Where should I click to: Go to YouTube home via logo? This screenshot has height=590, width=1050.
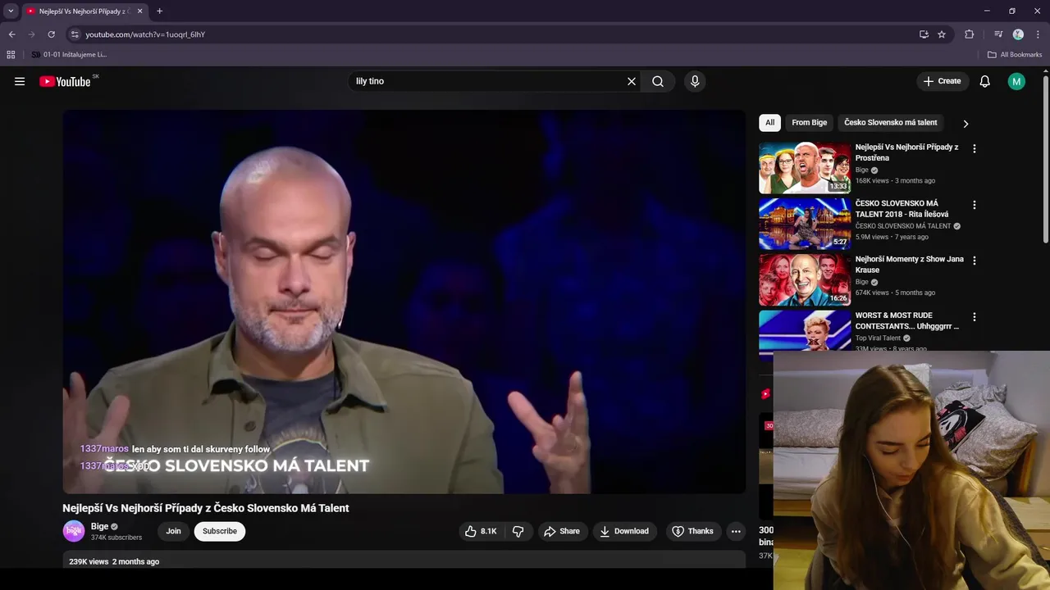pyautogui.click(x=65, y=81)
